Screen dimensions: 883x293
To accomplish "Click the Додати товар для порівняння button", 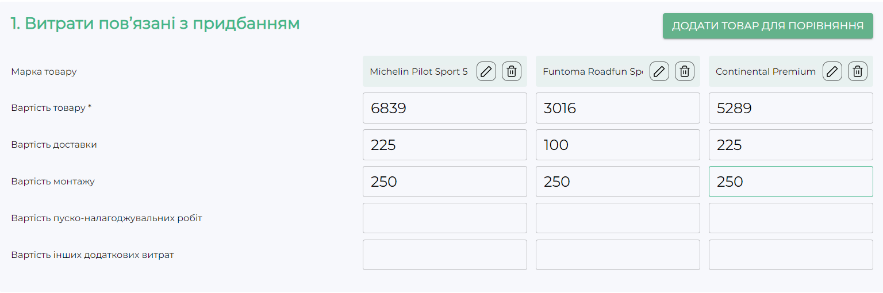I will pos(767,26).
